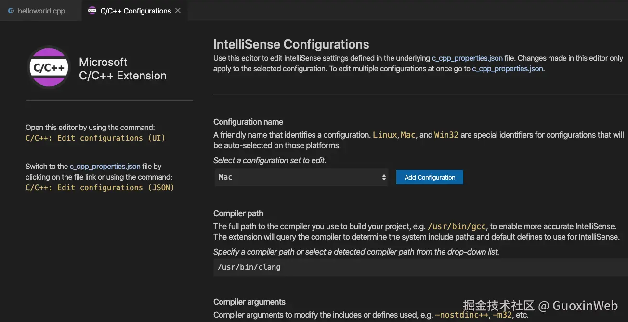Close the C/C++ Configurations tab
This screenshot has width=628, height=322.
click(x=178, y=11)
